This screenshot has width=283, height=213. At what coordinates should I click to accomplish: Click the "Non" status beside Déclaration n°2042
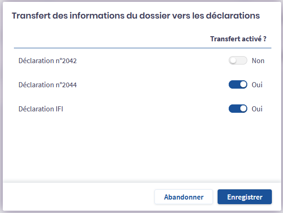click(258, 61)
